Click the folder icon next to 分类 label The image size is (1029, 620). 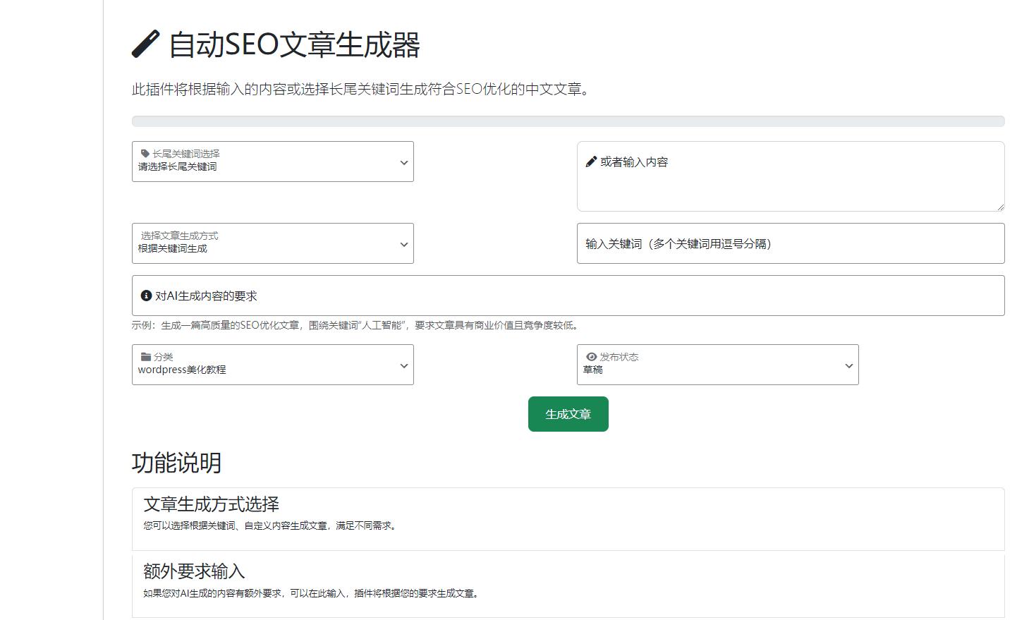pos(145,356)
